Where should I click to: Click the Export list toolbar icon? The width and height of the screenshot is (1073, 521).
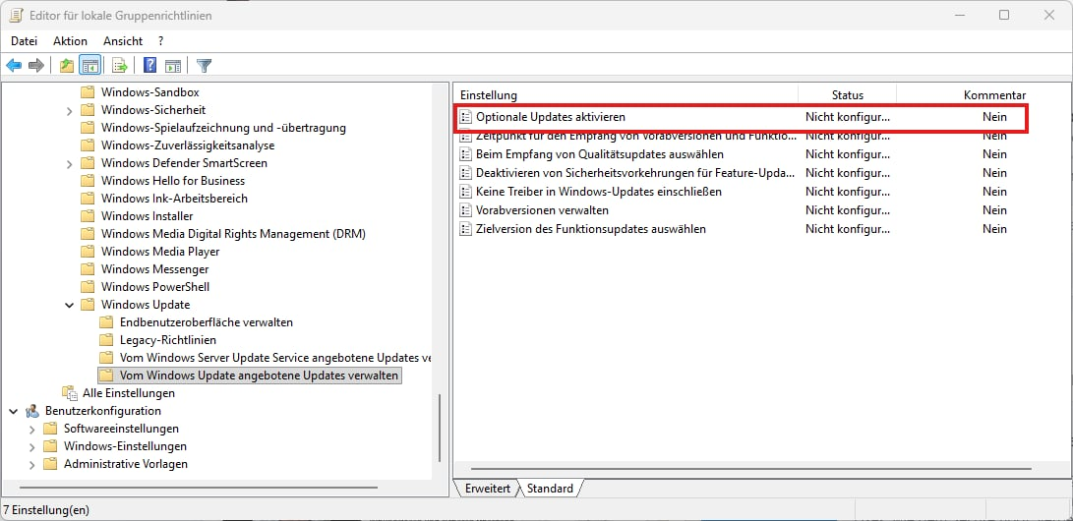tap(120, 66)
